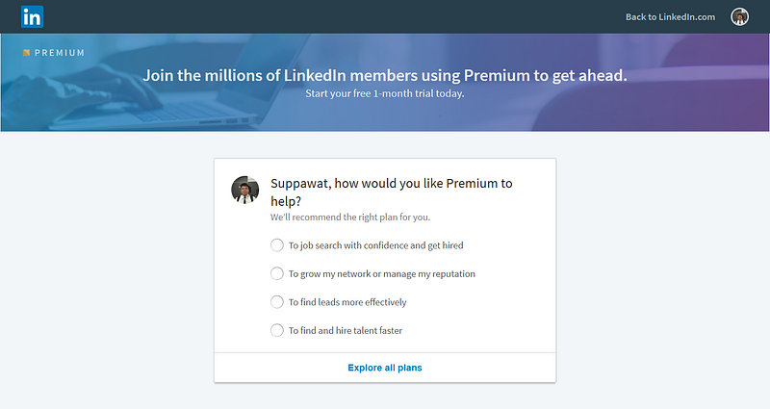770x409 pixels.
Task: Open the Explore all plans link
Action: (x=385, y=368)
